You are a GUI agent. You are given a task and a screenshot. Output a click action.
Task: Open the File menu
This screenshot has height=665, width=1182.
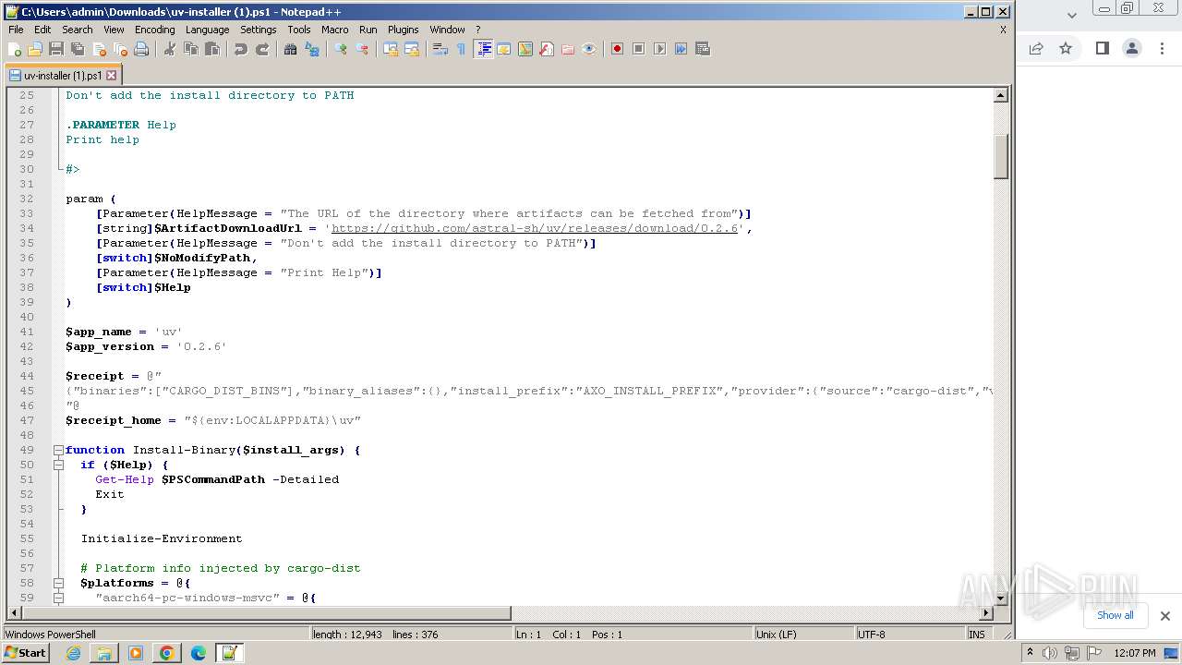tap(16, 30)
